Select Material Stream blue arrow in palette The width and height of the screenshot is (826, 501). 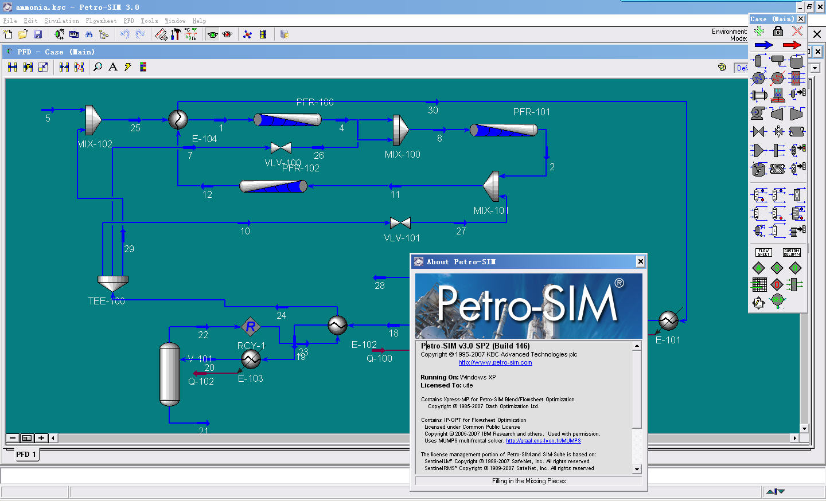(x=764, y=45)
